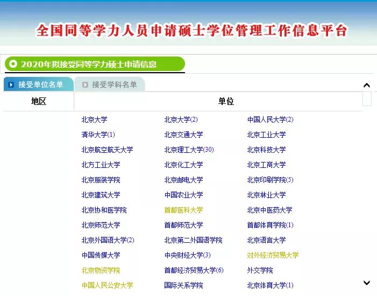Click arrow icon on 接受学科名单 tab
Image resolution: width=377 pixels, height=296 pixels.
click(85, 84)
